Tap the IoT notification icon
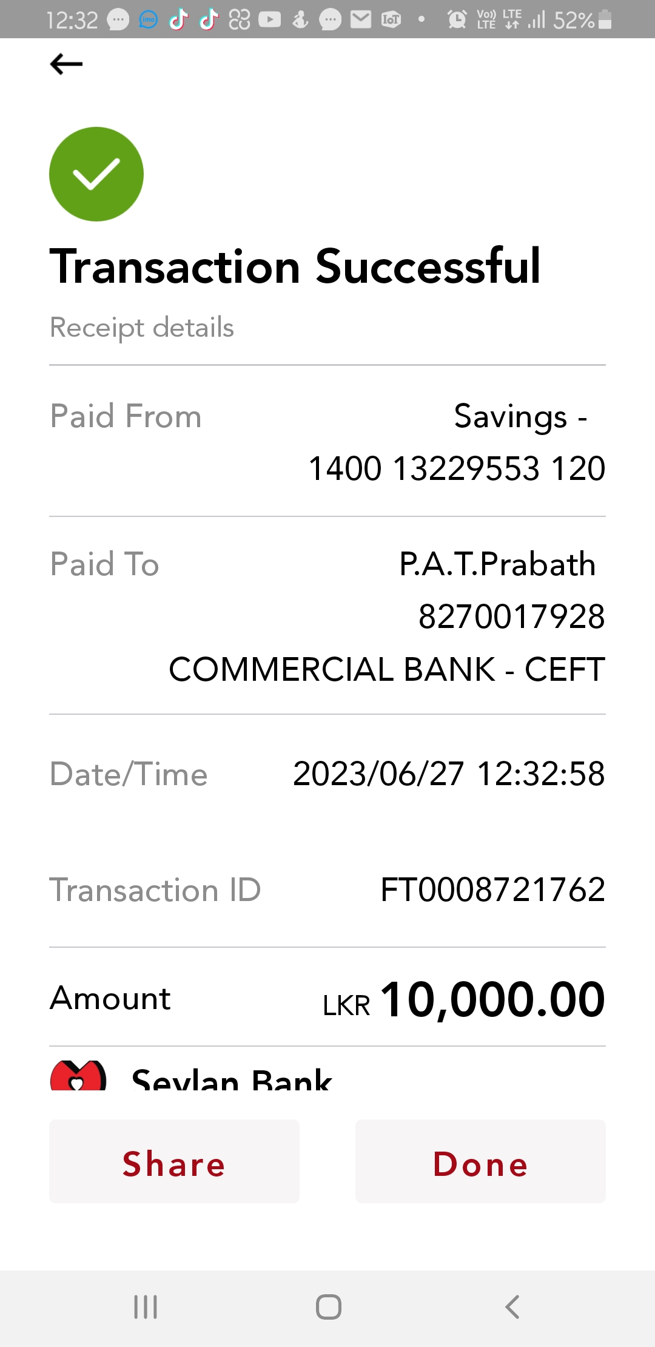Viewport: 655px width, 1347px height. pos(391,20)
